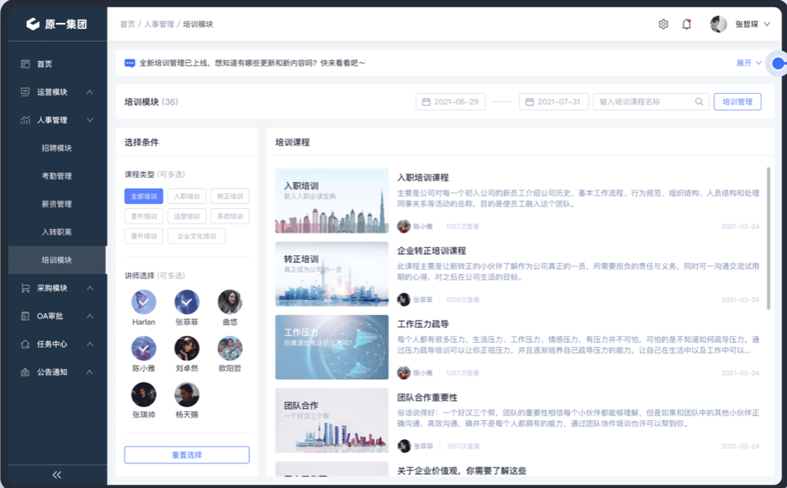Open 招聘模块 in the sidebar
Viewport: 787px width, 488px height.
coord(56,148)
